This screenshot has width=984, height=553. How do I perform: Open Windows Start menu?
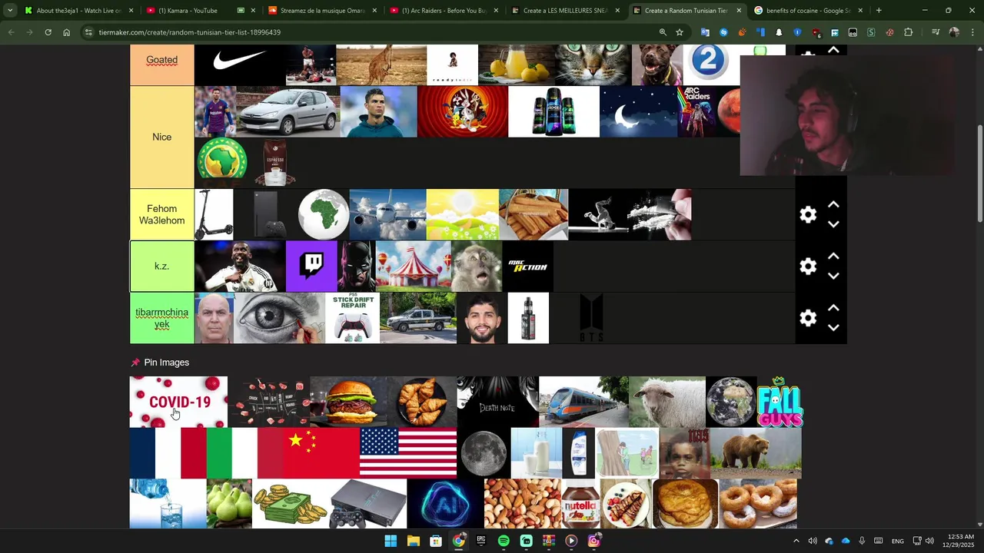point(391,541)
